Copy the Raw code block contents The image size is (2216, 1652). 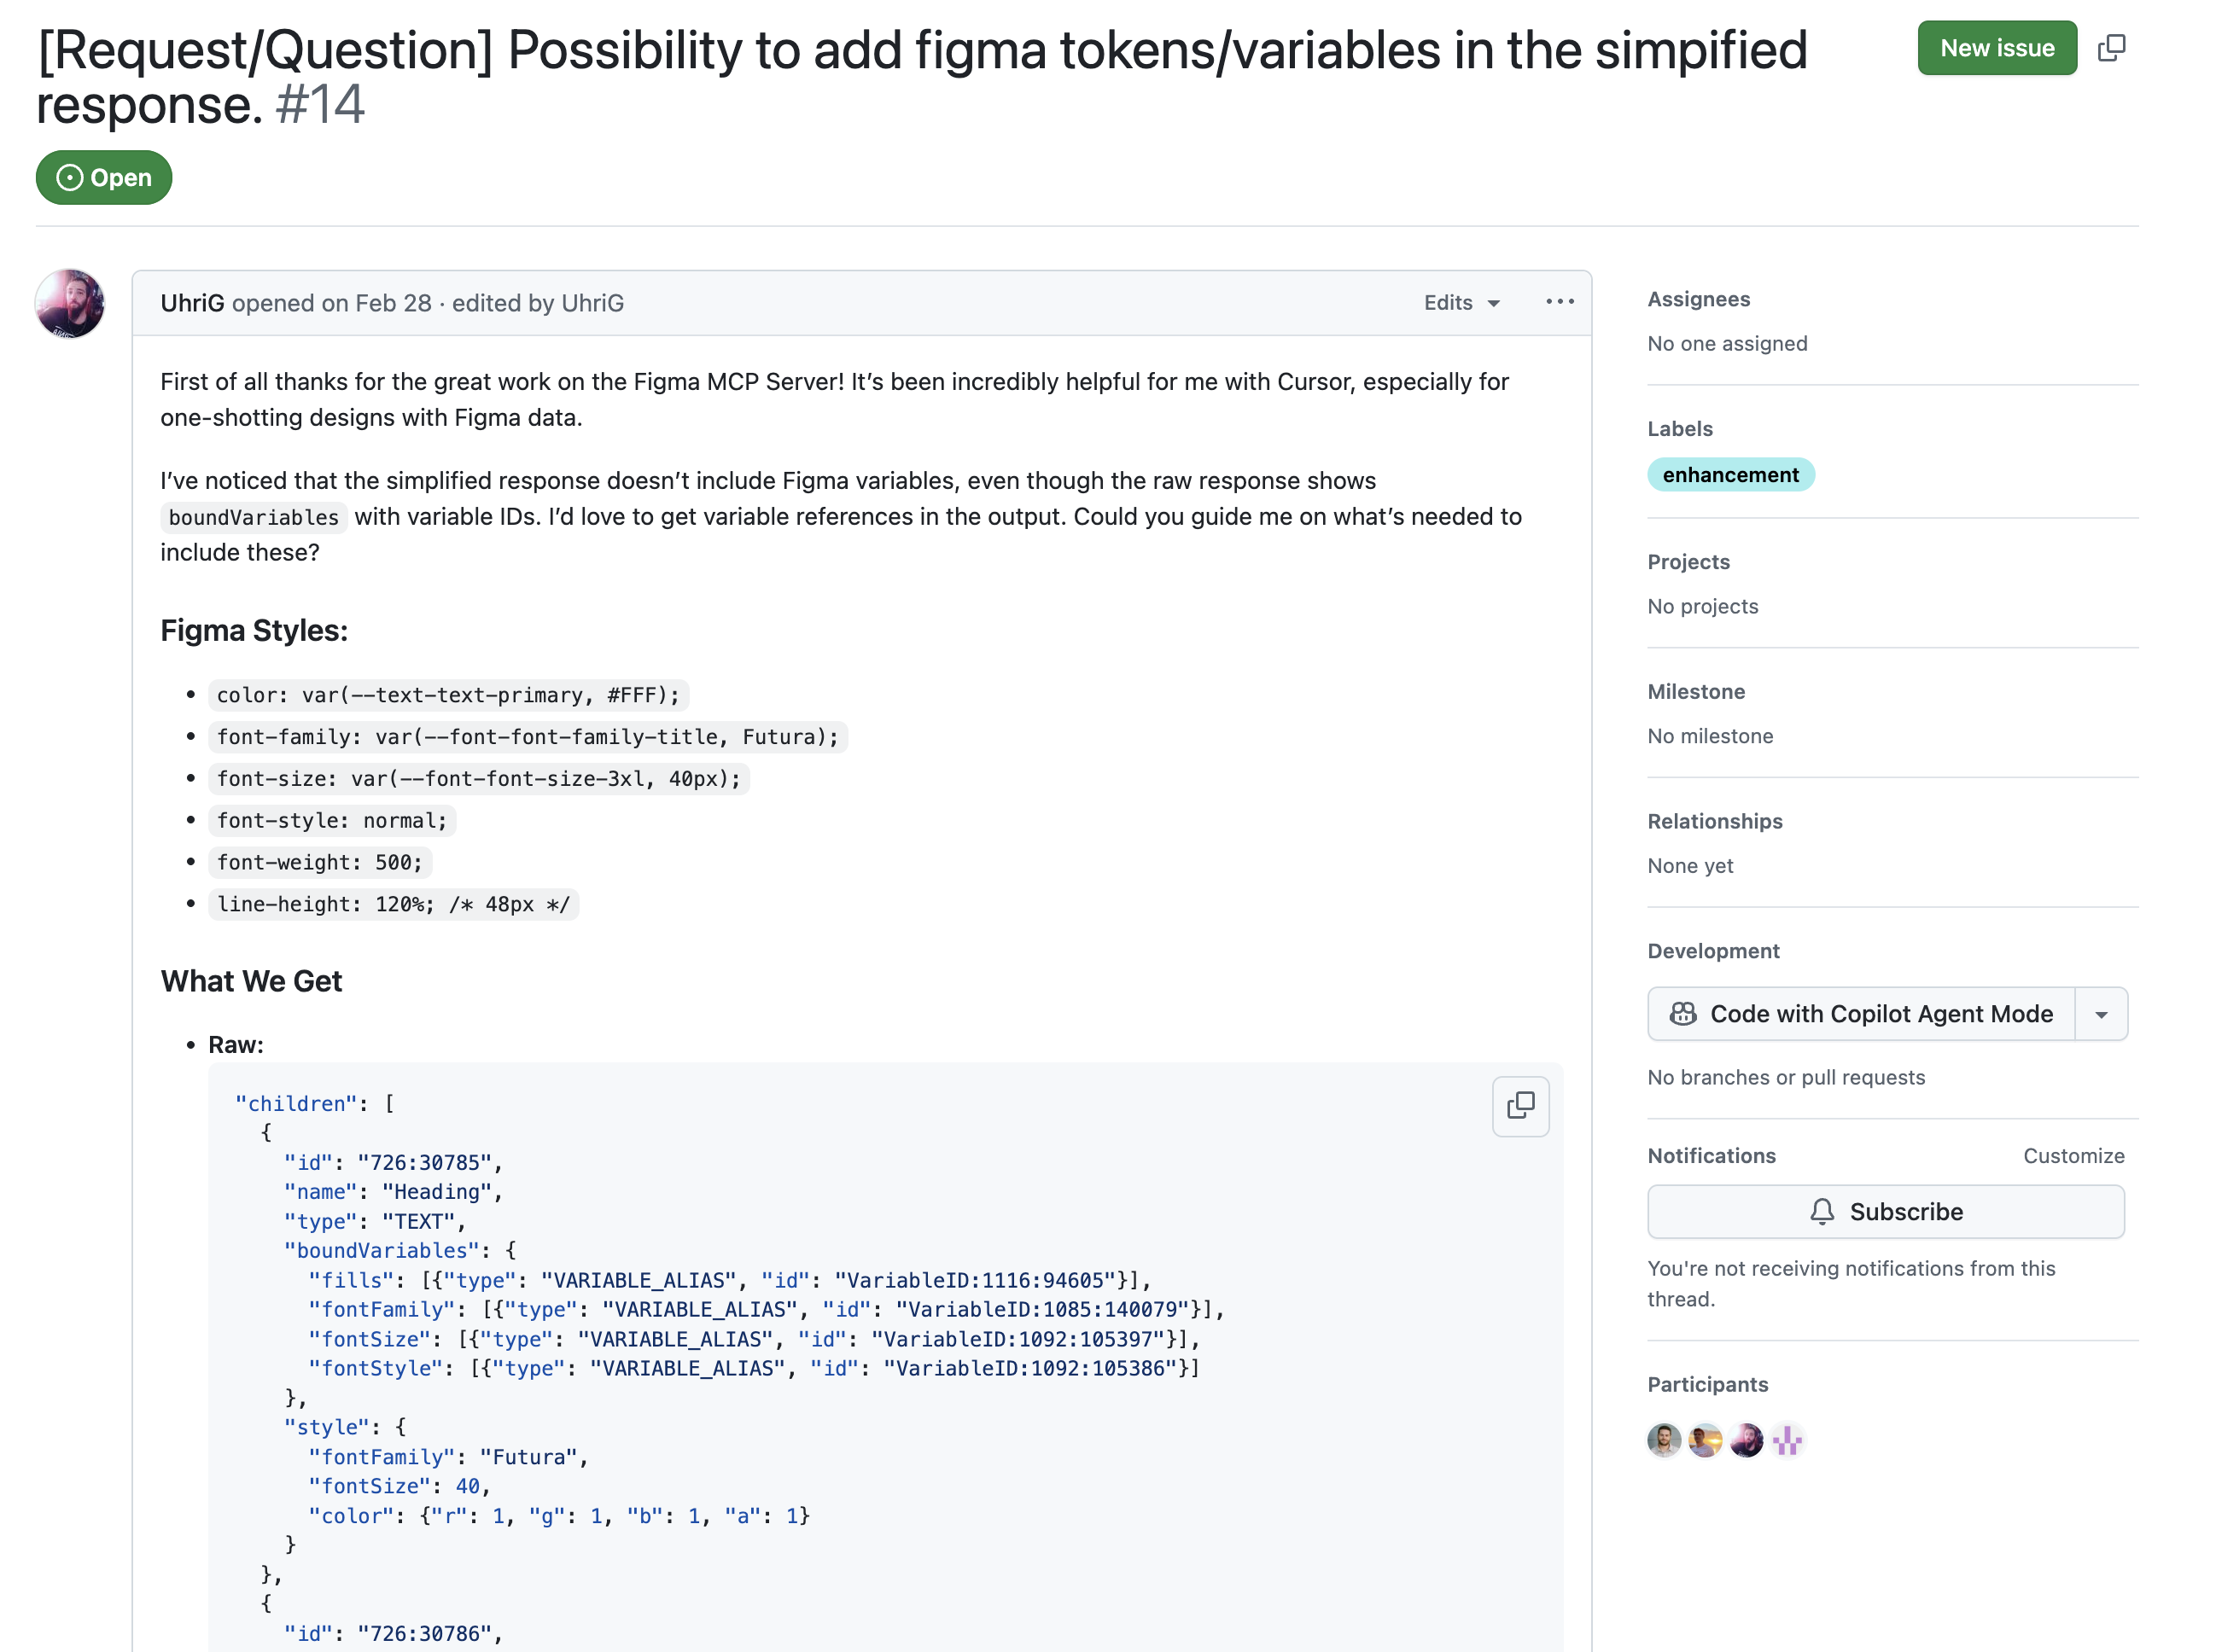coord(1519,1106)
